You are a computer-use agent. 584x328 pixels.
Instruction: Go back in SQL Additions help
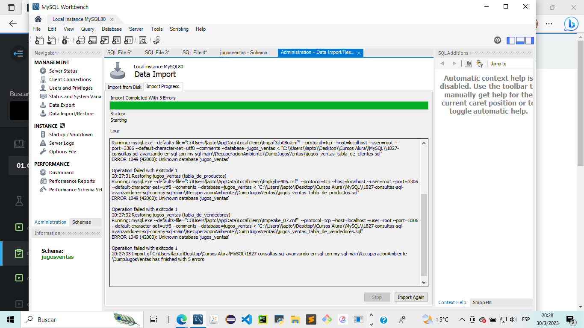pyautogui.click(x=442, y=64)
